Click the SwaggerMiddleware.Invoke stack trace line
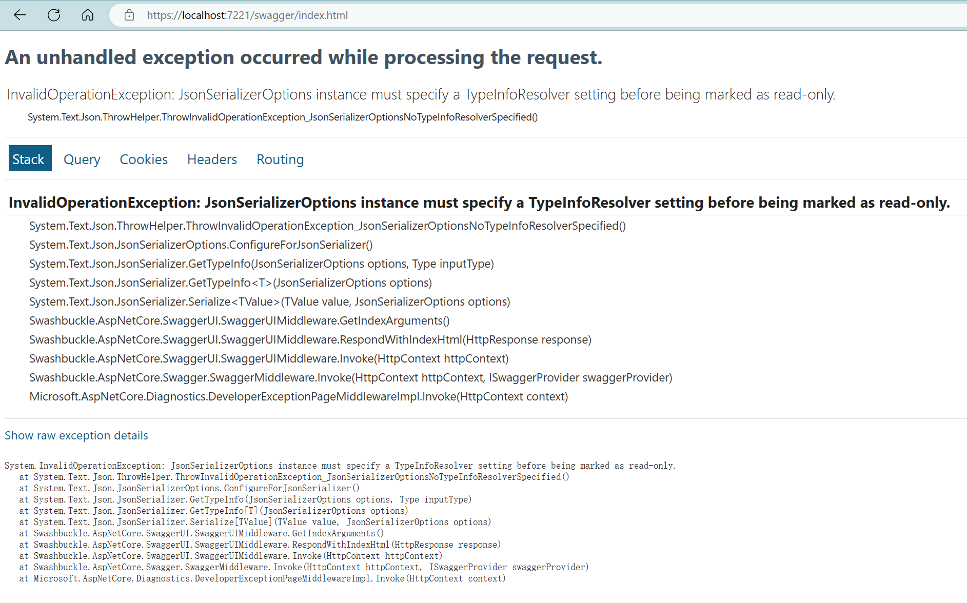967x603 pixels. pyautogui.click(x=350, y=377)
